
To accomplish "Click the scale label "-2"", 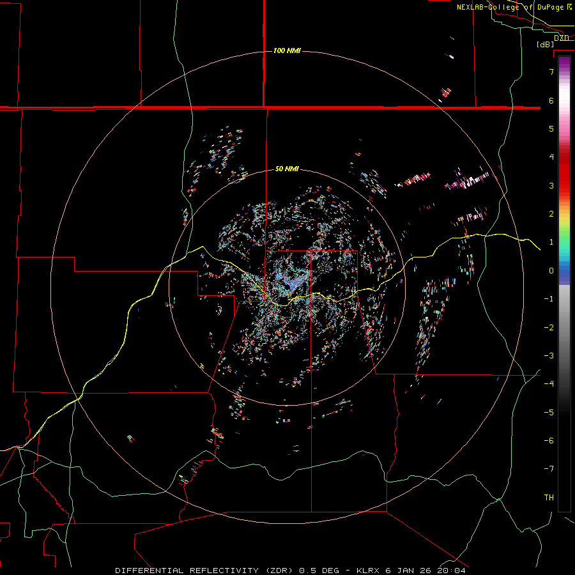I will coord(549,328).
